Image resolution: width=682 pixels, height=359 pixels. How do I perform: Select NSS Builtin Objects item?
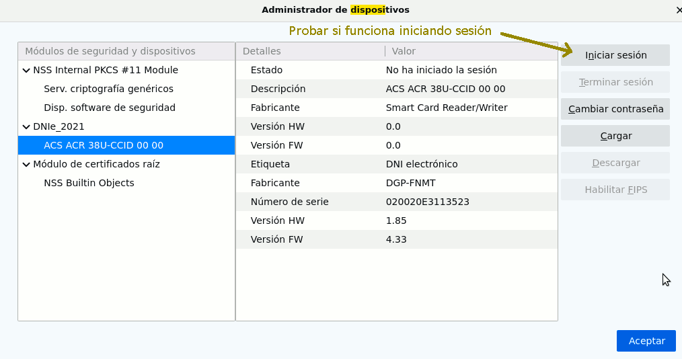pos(89,183)
